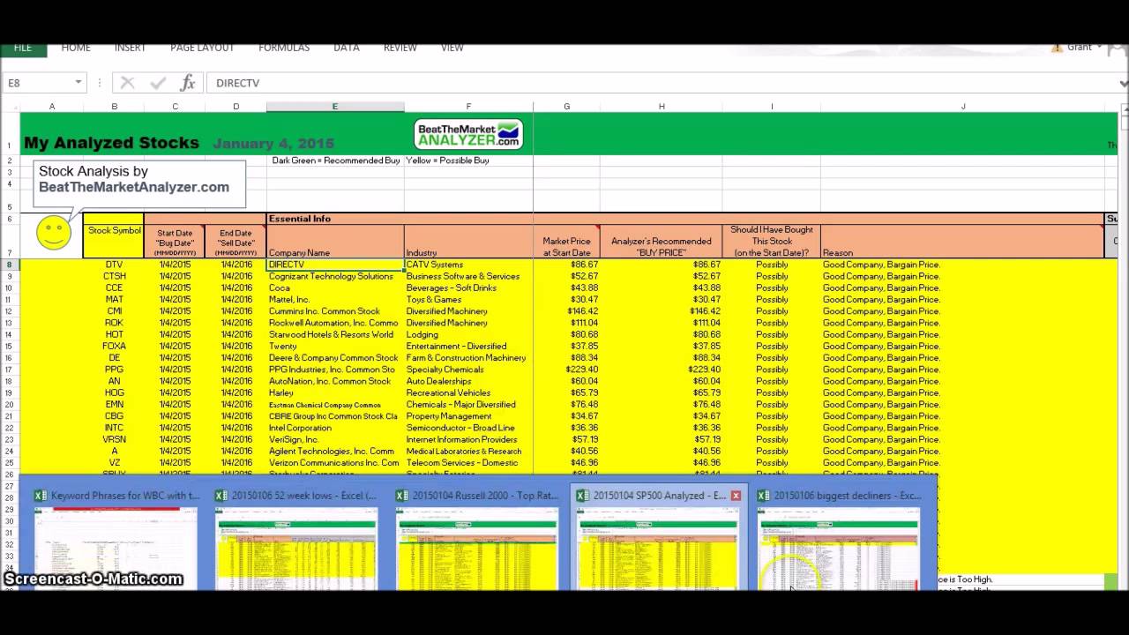The image size is (1129, 635).
Task: Select column E header
Action: click(x=335, y=107)
